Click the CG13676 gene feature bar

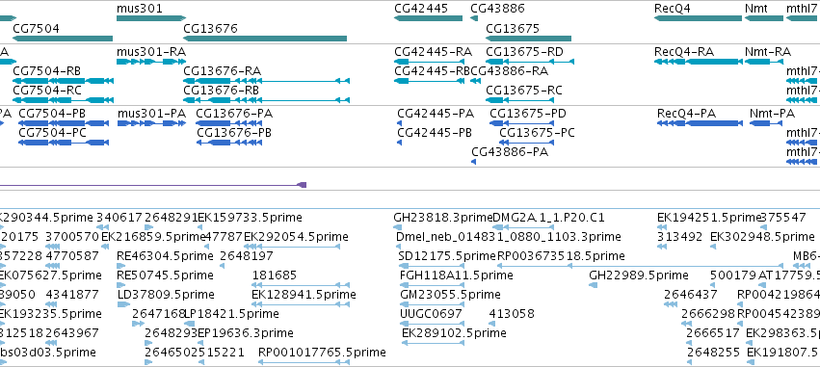(265, 39)
